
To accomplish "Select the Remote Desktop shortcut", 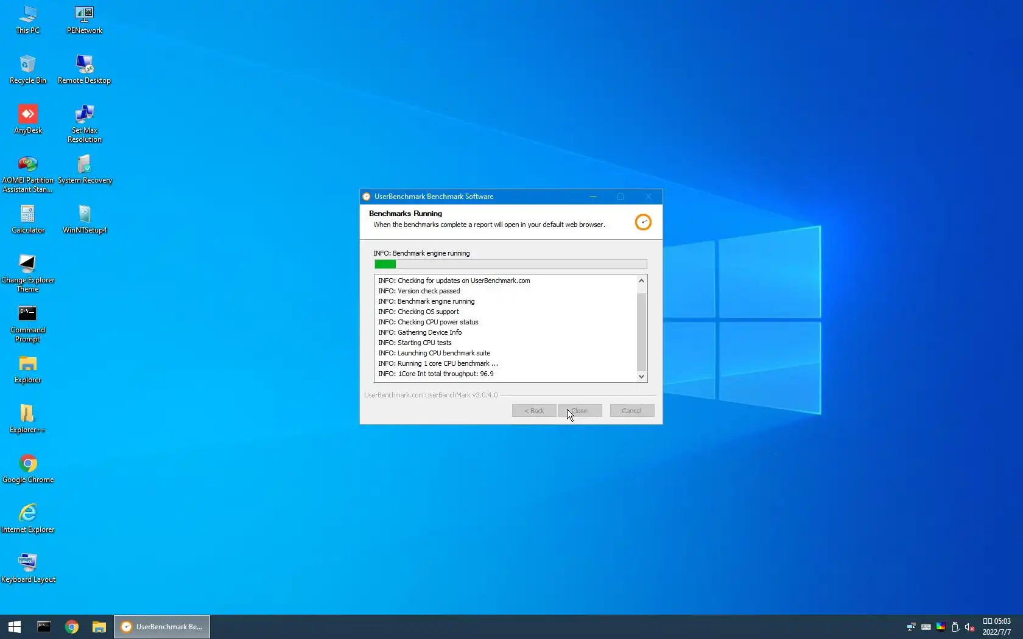I will [x=85, y=69].
